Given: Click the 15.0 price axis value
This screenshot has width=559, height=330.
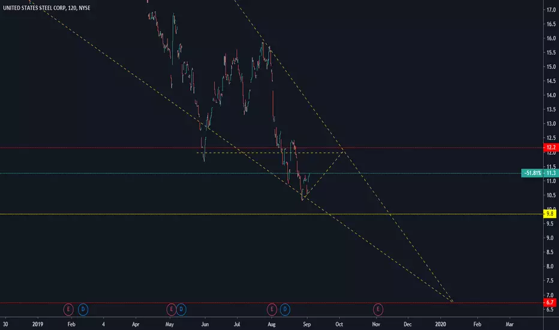Looking at the screenshot, I should (551, 67).
